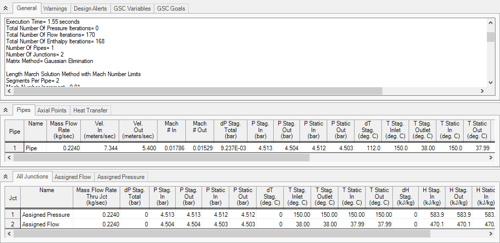Switch to the Warnings tab
The height and width of the screenshot is (243, 500).
pyautogui.click(x=55, y=9)
